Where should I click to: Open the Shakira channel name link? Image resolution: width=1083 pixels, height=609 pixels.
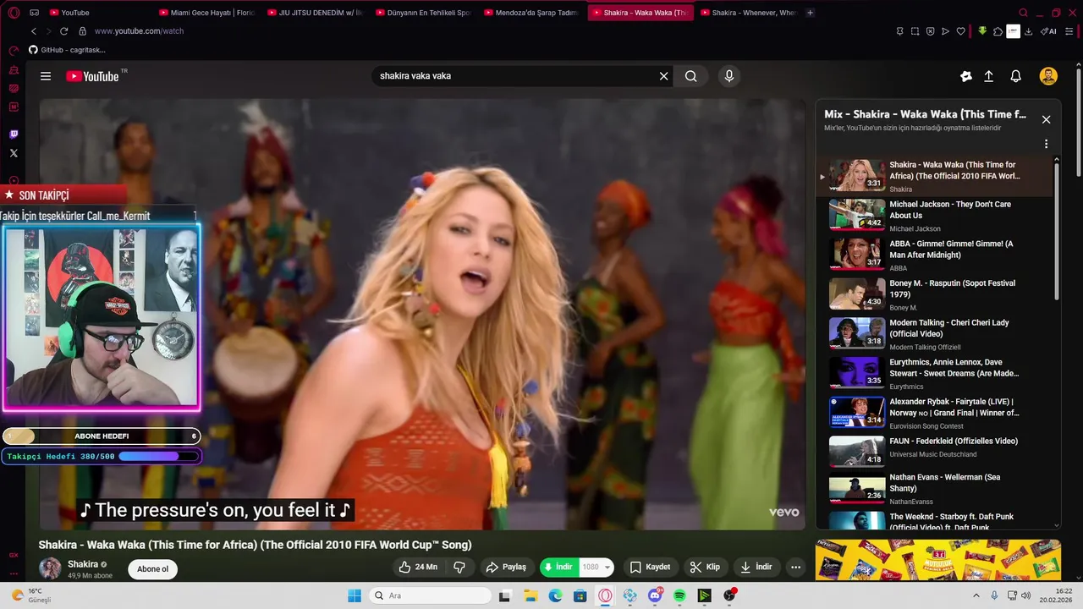[83, 564]
